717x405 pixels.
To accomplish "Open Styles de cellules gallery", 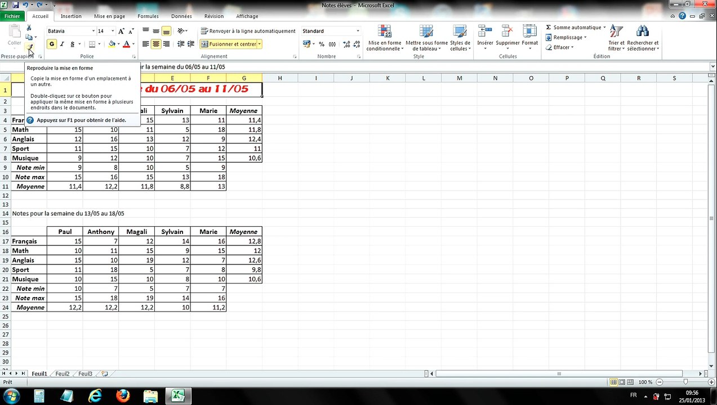I will point(460,38).
